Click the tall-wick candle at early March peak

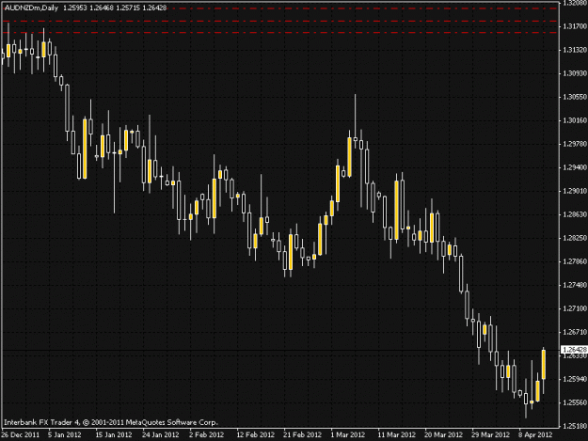355,139
